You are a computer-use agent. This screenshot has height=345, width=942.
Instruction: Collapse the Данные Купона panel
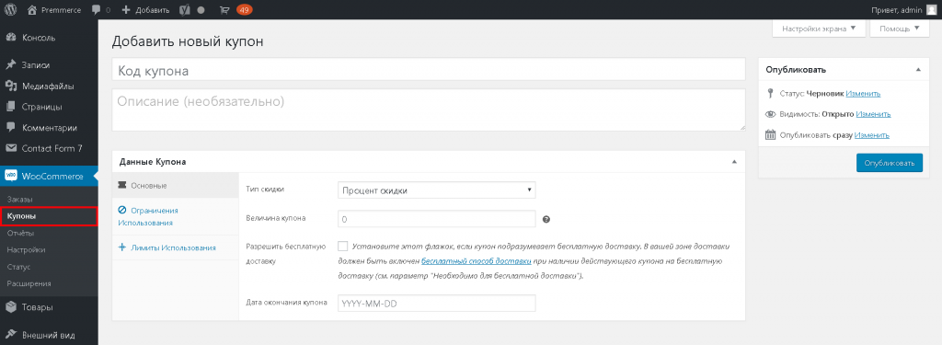point(734,162)
